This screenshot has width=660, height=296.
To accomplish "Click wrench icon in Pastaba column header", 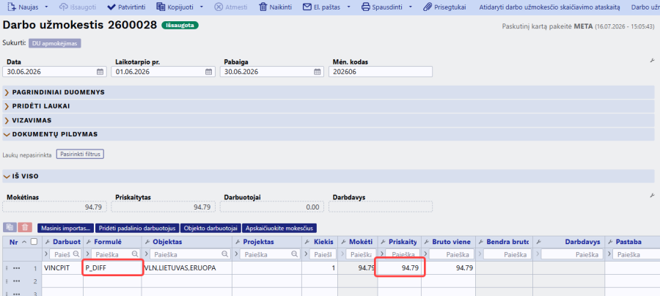I will 611,242.
